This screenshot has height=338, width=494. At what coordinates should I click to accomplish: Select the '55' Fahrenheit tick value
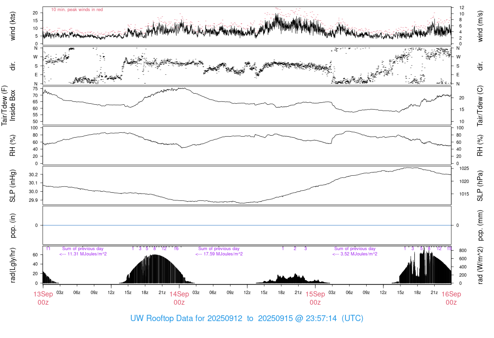point(35,115)
